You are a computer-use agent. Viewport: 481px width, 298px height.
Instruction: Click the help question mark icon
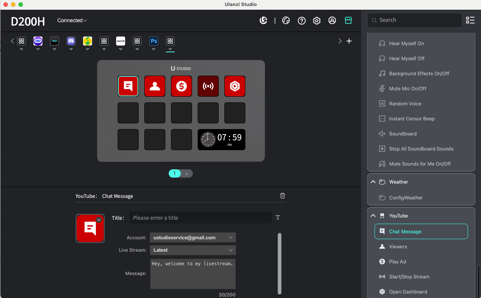(301, 21)
